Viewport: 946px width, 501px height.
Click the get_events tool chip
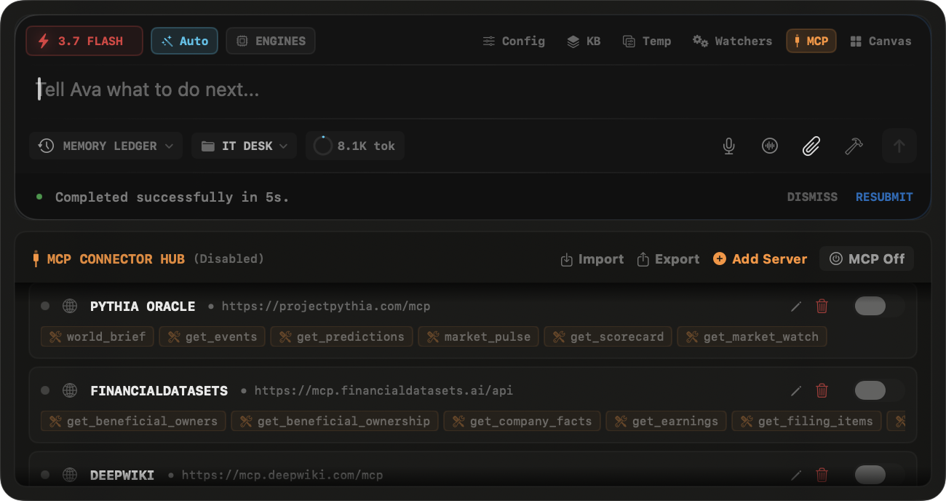click(x=212, y=336)
